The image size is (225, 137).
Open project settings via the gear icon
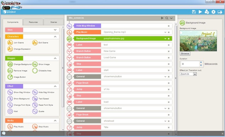(213, 12)
